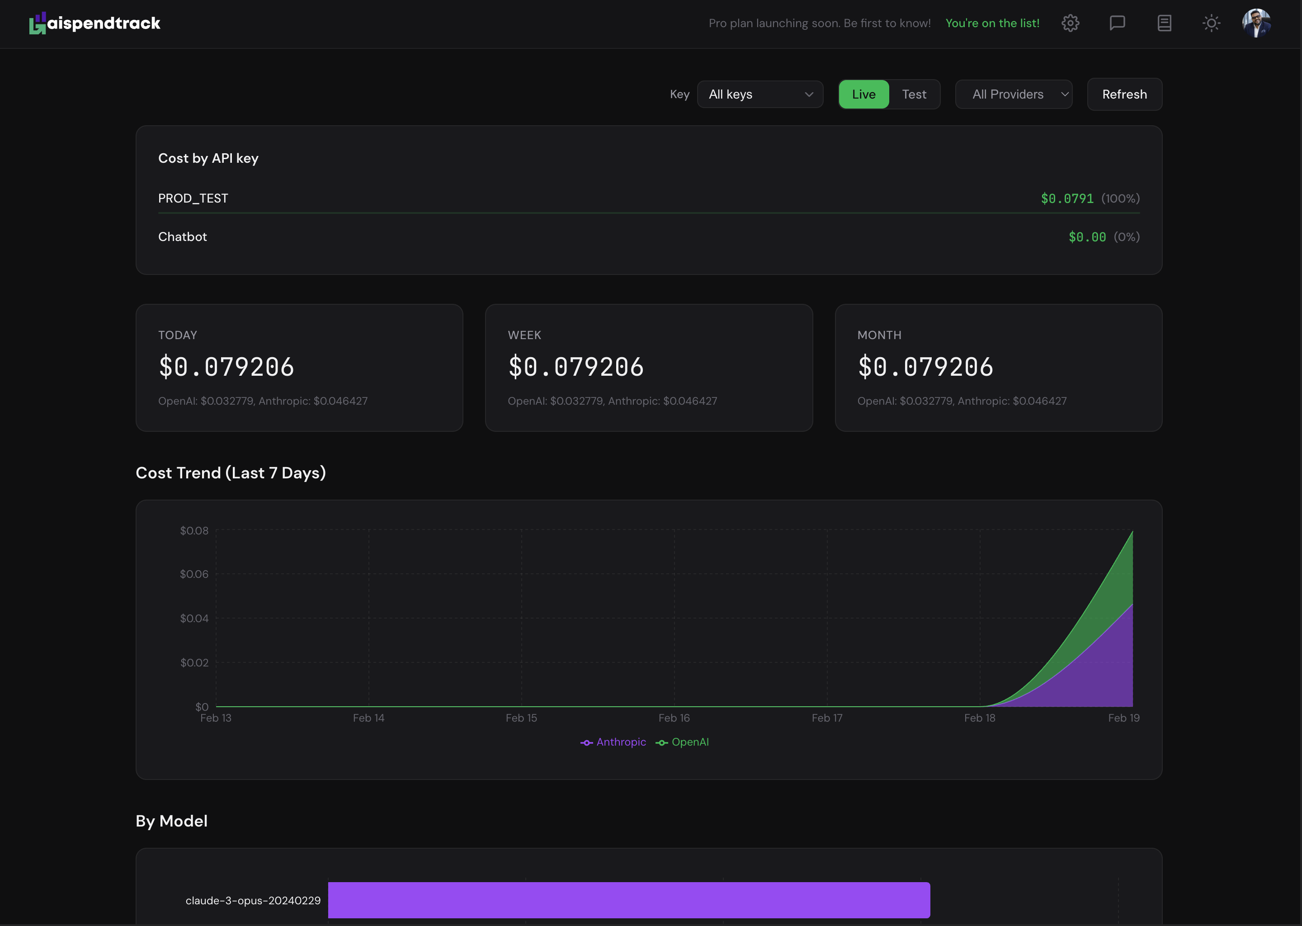Switch to light mode via sun icon
Image resolution: width=1302 pixels, height=926 pixels.
coord(1211,23)
